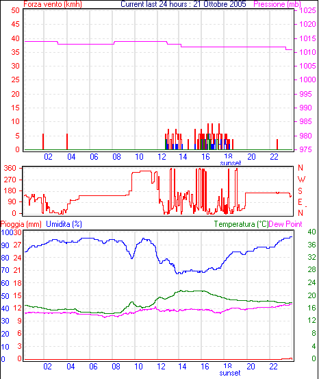Click the 'Dew Point' legend label
The image size is (319, 379).
pos(285,224)
